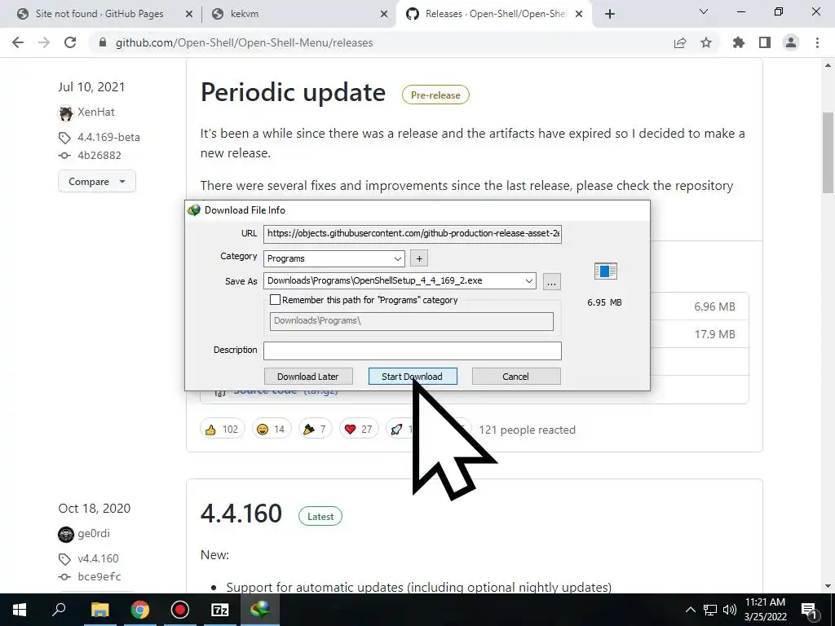
Task: Open File Explorer from taskbar
Action: coord(99,610)
